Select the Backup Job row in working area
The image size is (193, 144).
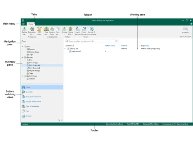click(74, 49)
